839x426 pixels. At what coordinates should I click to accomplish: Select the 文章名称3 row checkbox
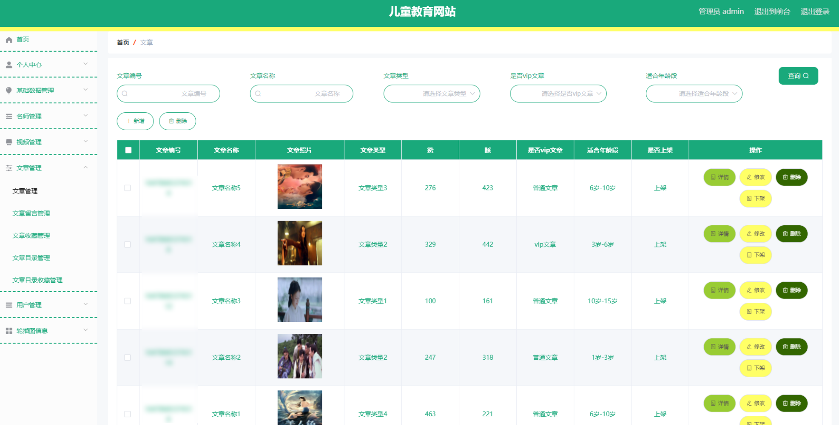pos(128,301)
